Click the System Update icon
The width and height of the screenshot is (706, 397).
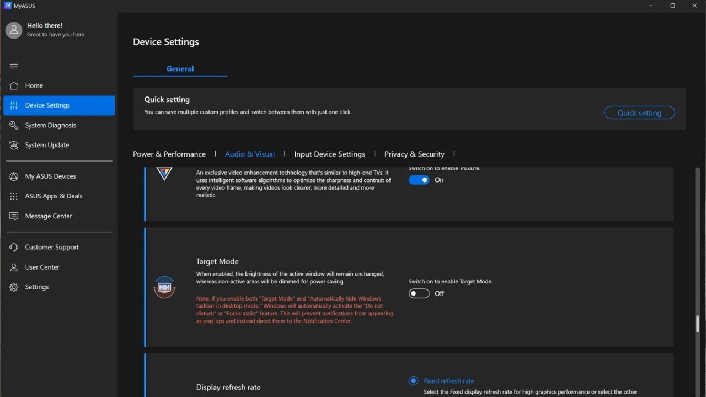point(14,145)
